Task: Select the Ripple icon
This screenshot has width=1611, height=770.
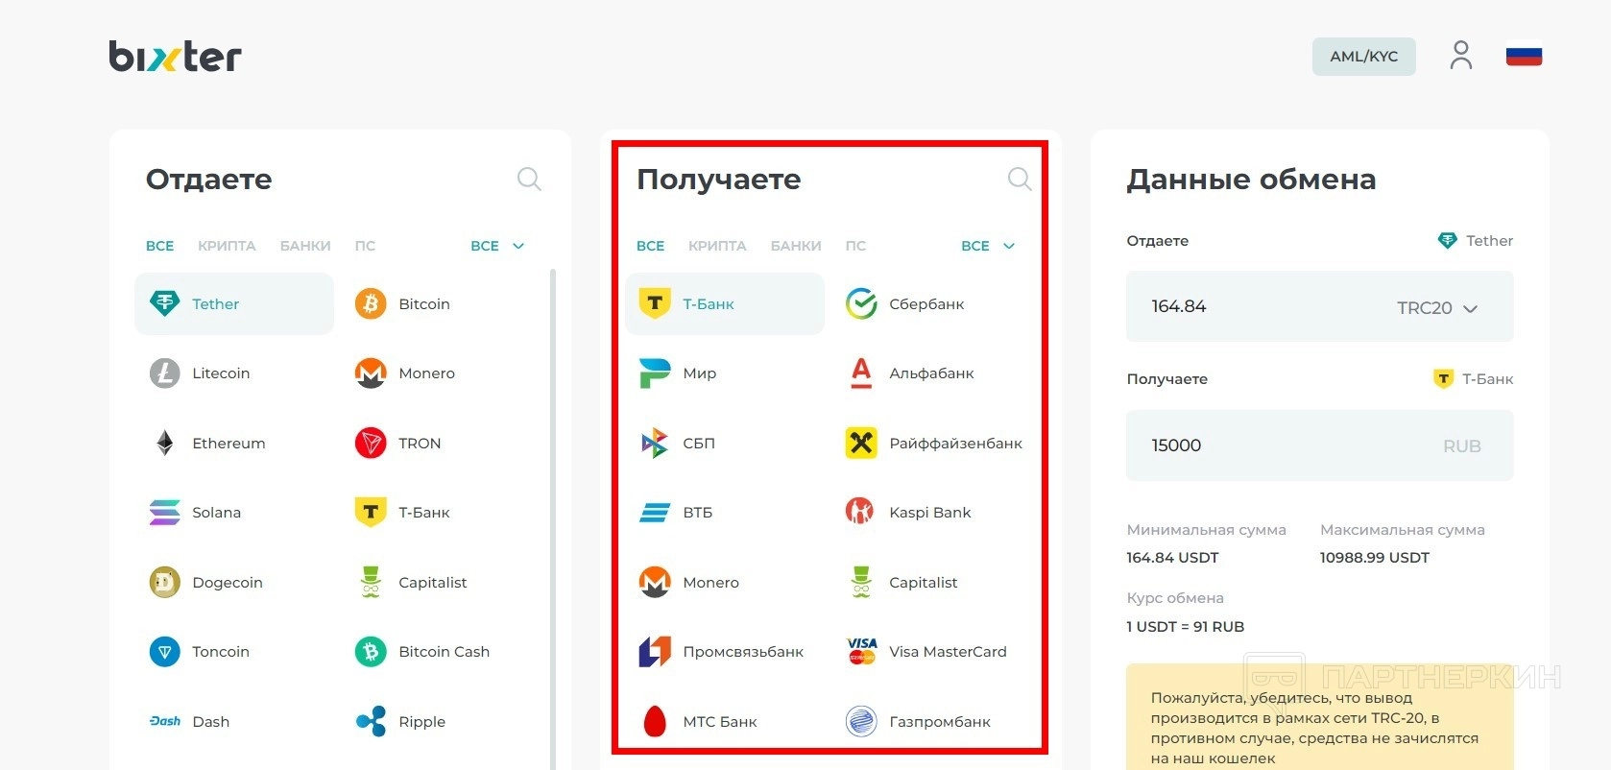Action: pos(371,721)
